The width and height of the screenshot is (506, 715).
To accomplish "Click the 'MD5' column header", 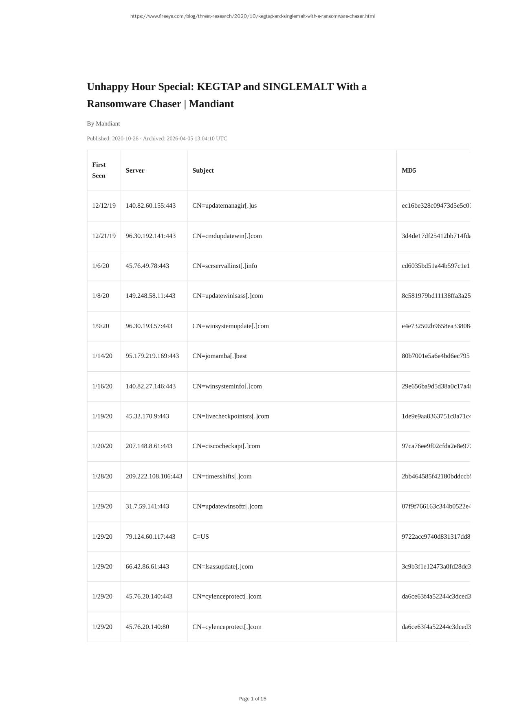I will pyautogui.click(x=409, y=171).
